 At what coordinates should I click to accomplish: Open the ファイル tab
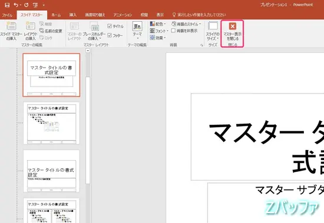(7, 15)
